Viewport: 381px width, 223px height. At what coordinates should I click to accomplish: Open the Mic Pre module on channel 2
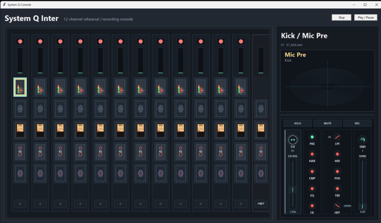pos(40,87)
